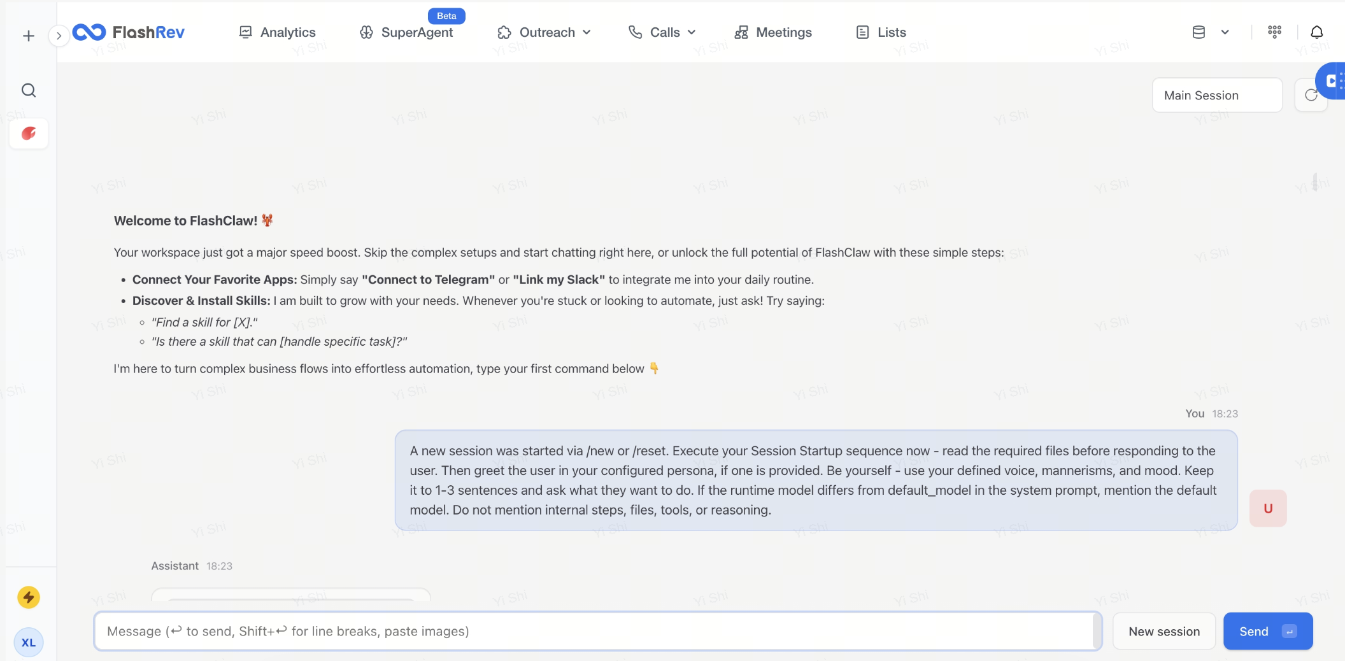Select the SuperAgent Beta feature
This screenshot has width=1345, height=661.
tap(406, 32)
